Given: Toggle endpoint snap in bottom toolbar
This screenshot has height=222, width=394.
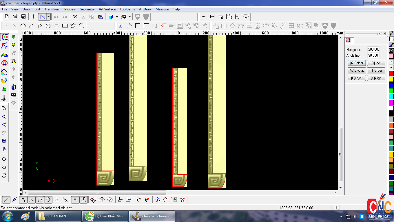Looking at the screenshot, I should point(6,200).
